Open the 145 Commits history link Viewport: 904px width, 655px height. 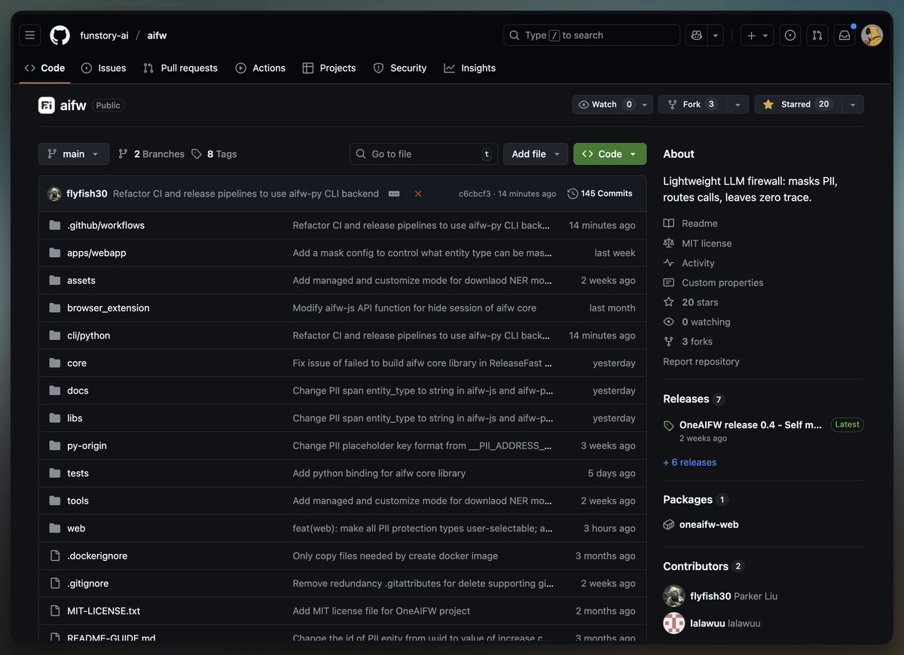coord(600,194)
